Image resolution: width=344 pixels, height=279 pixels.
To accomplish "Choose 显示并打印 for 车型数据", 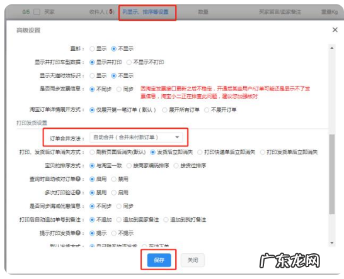I will click(x=92, y=62).
